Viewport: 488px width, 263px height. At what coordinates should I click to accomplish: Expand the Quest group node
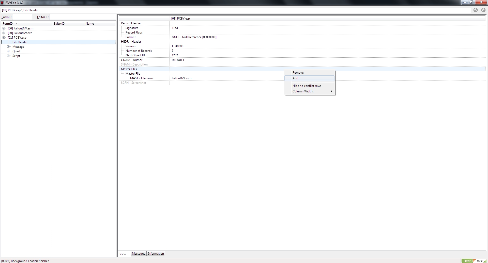point(8,51)
